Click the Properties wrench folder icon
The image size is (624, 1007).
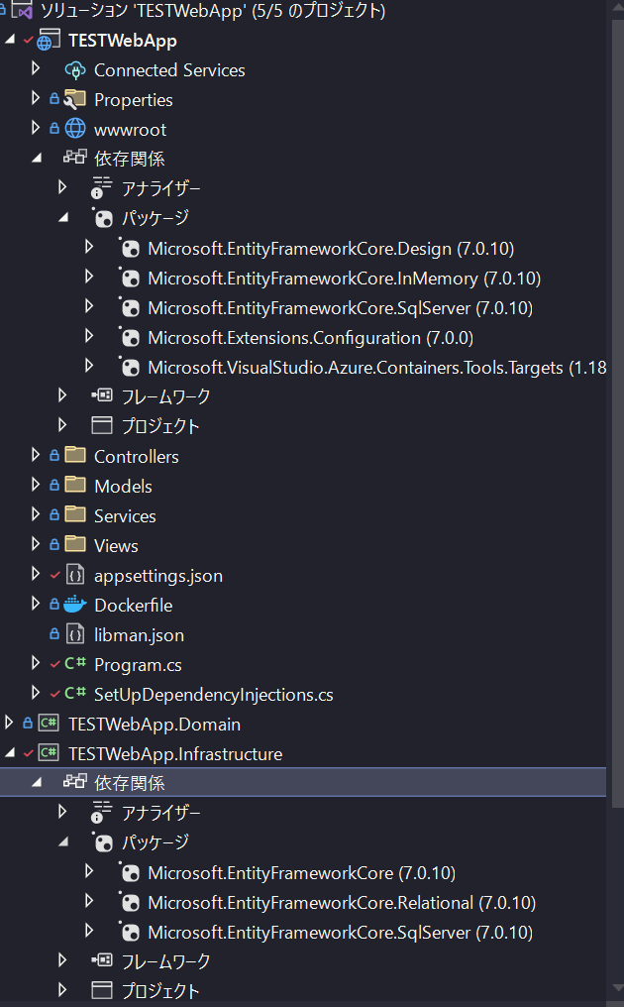75,99
